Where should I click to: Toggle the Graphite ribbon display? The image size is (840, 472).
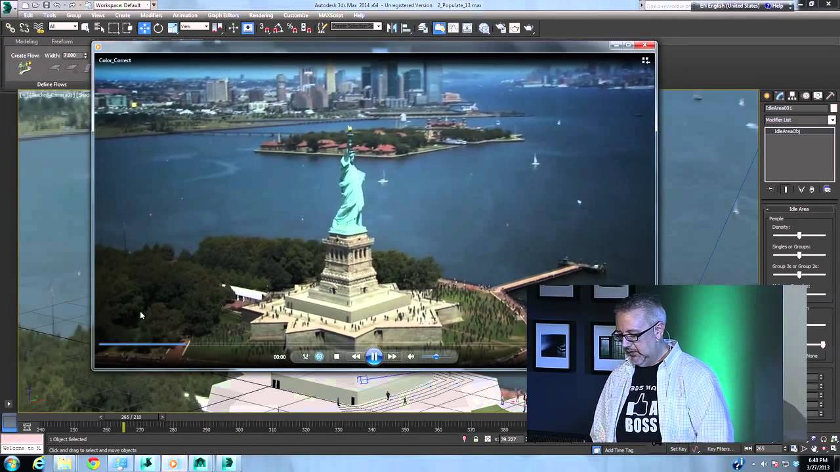[x=439, y=28]
